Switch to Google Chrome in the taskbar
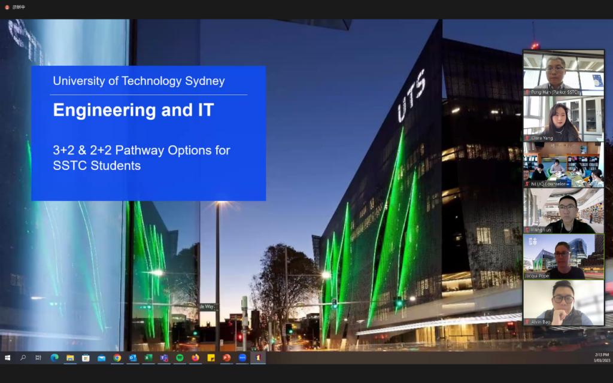 [x=117, y=358]
